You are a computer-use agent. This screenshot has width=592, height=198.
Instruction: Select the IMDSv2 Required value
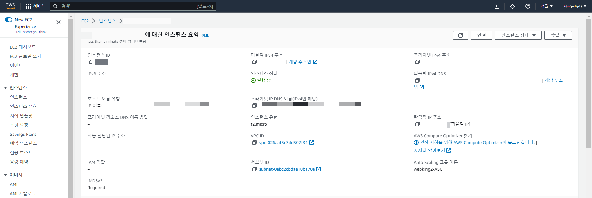coord(96,188)
